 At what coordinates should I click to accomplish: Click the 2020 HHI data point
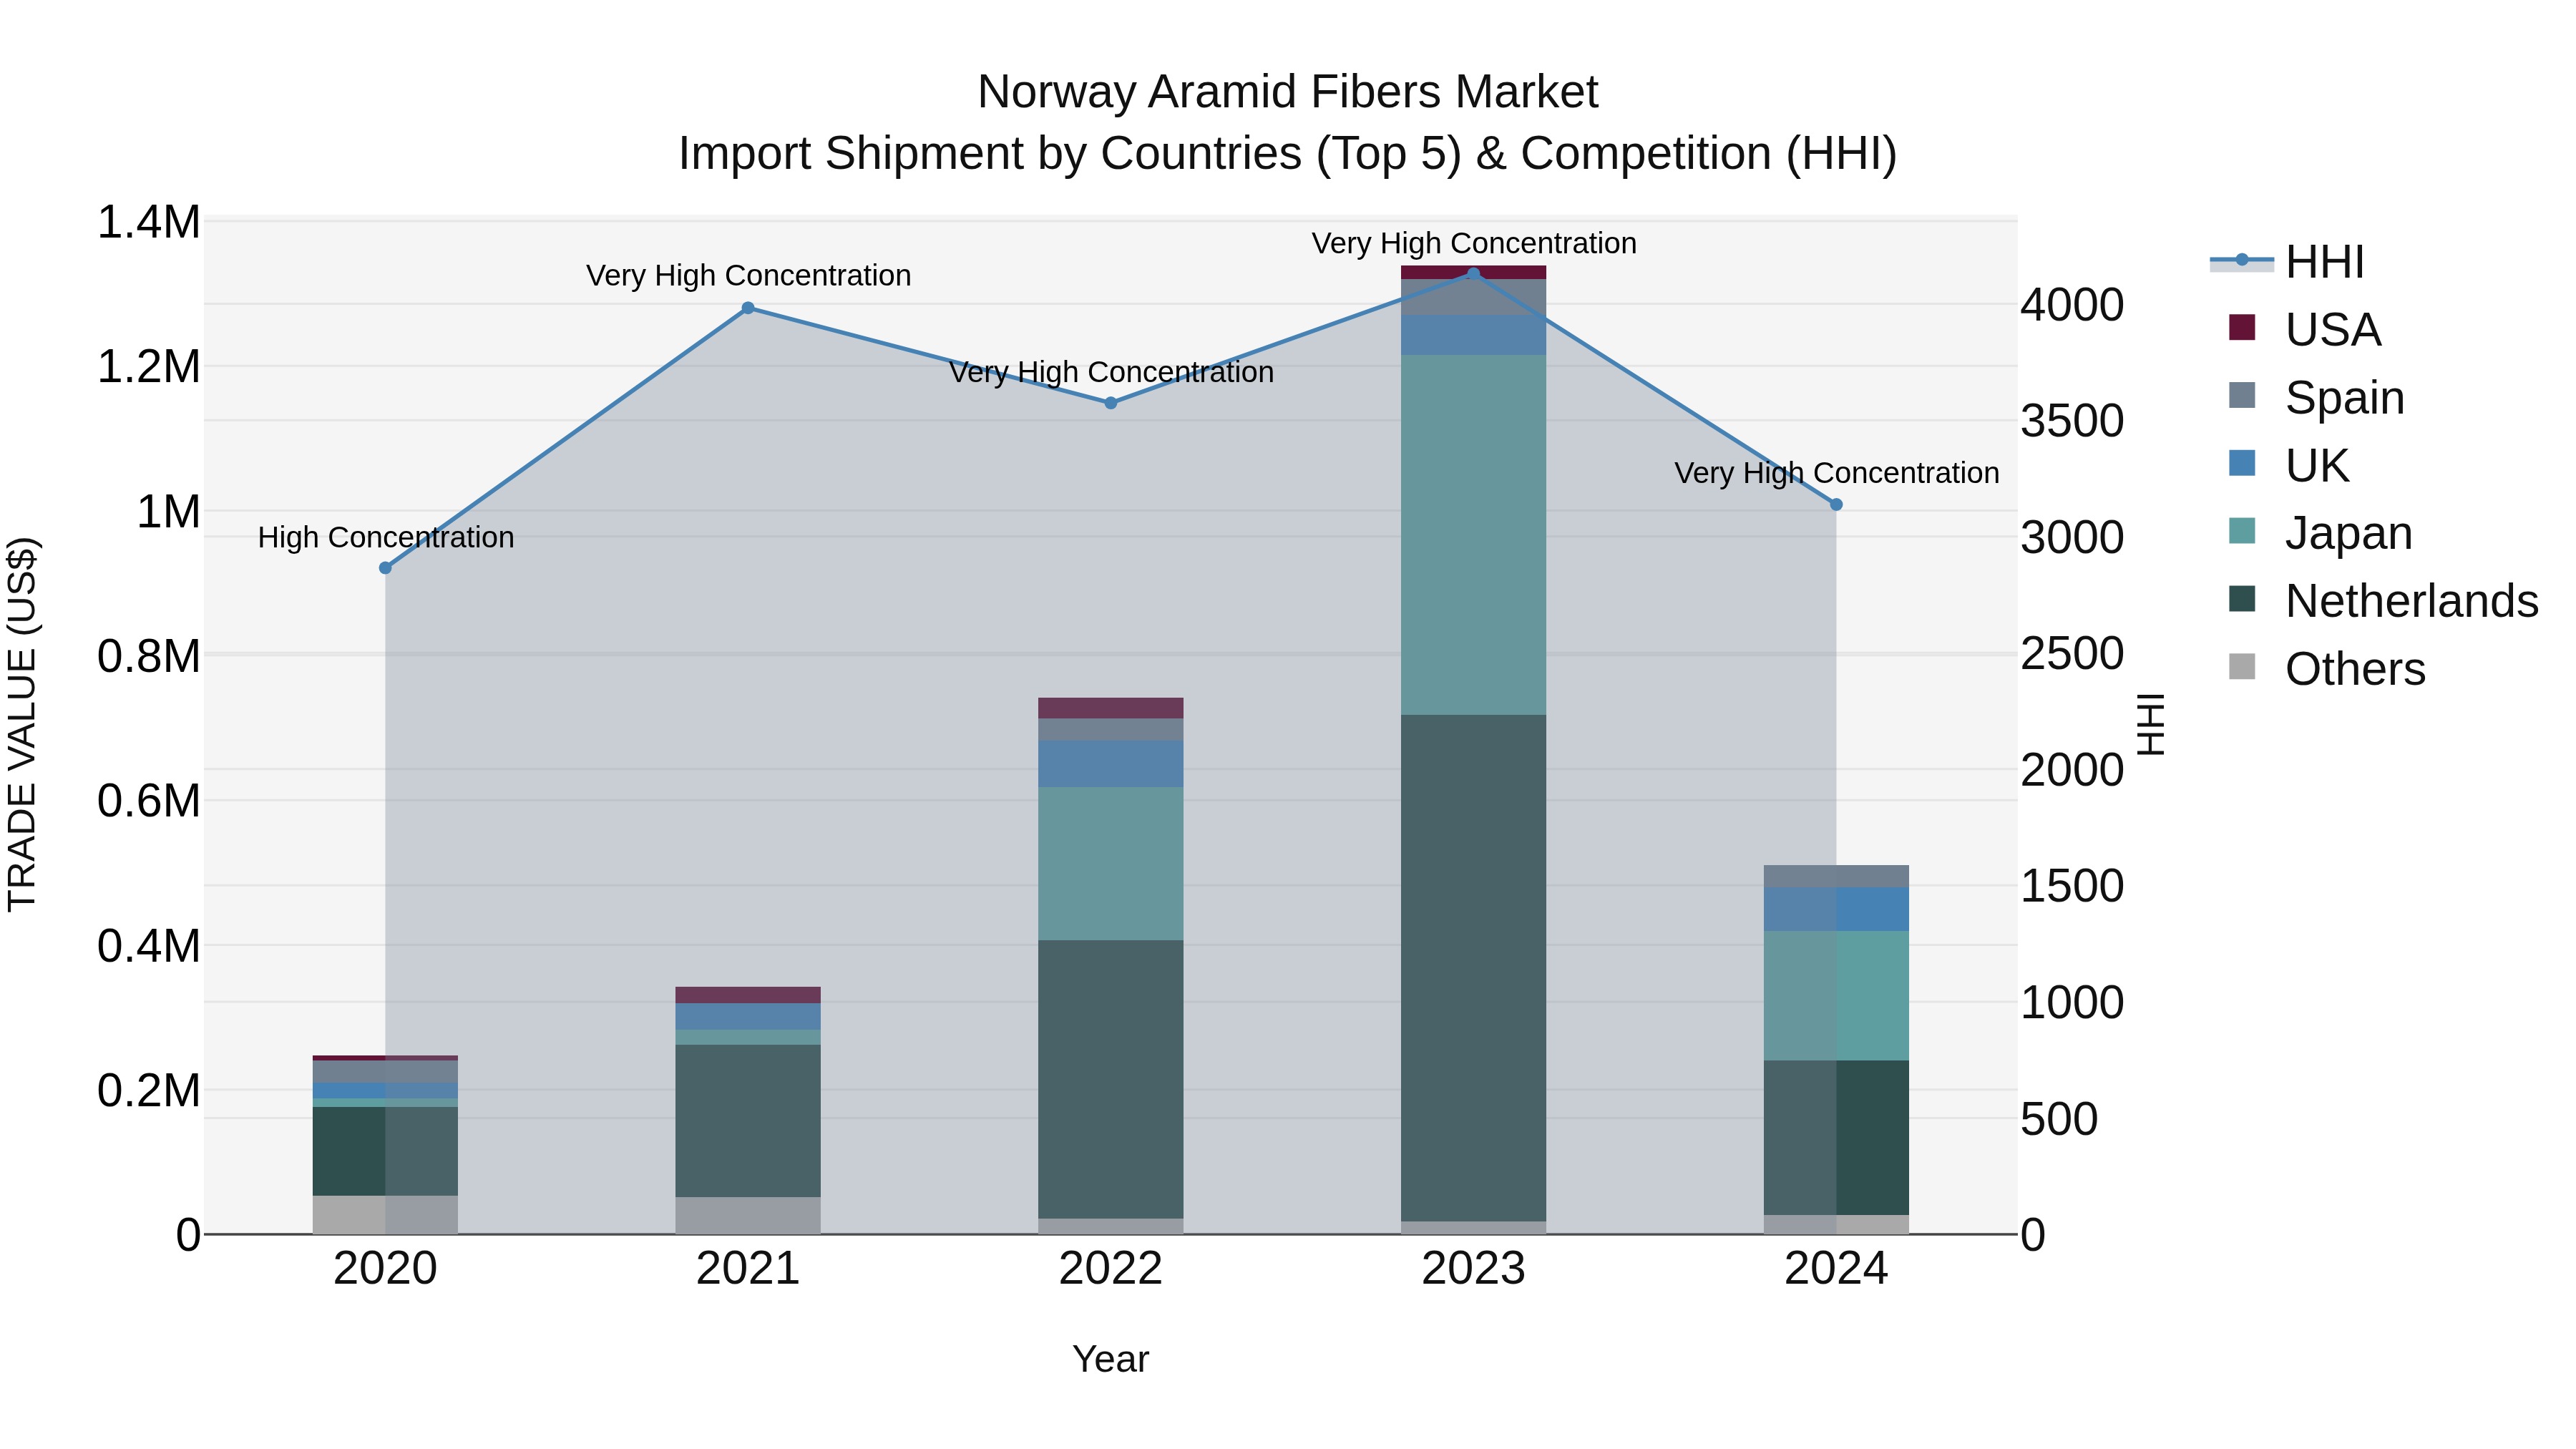coord(385,568)
